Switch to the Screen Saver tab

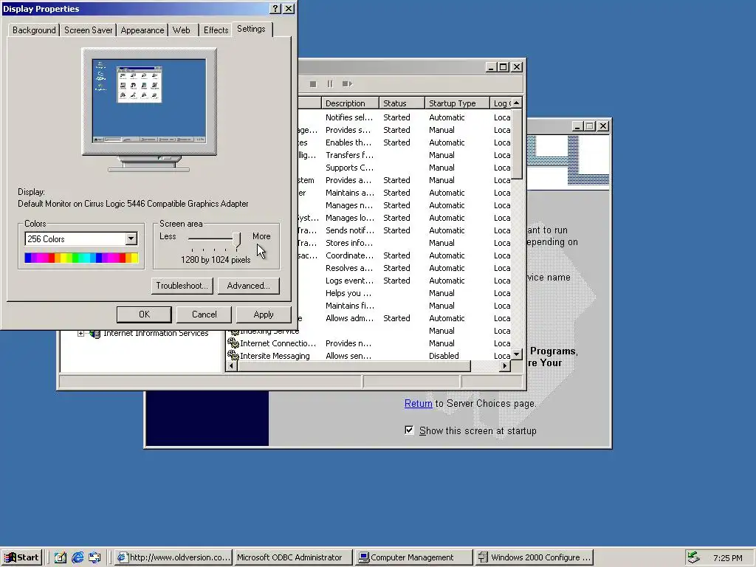click(89, 30)
